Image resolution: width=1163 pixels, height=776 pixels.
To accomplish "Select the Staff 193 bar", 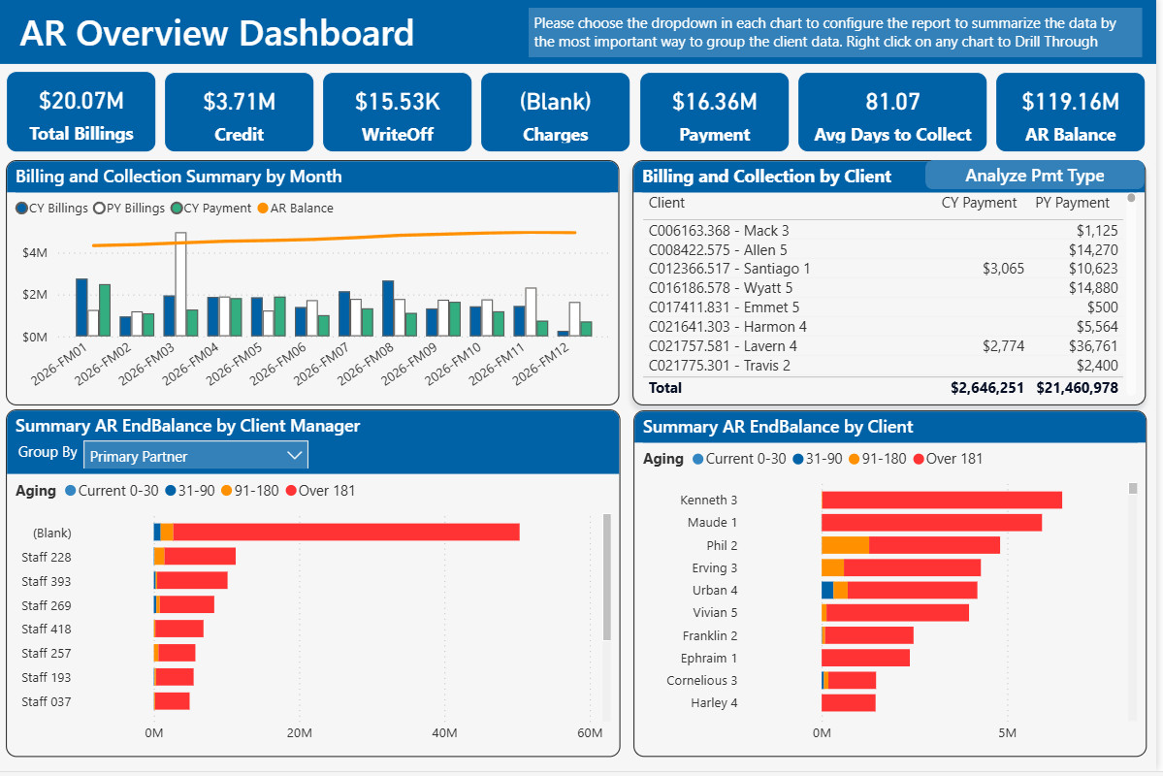I will tap(175, 677).
